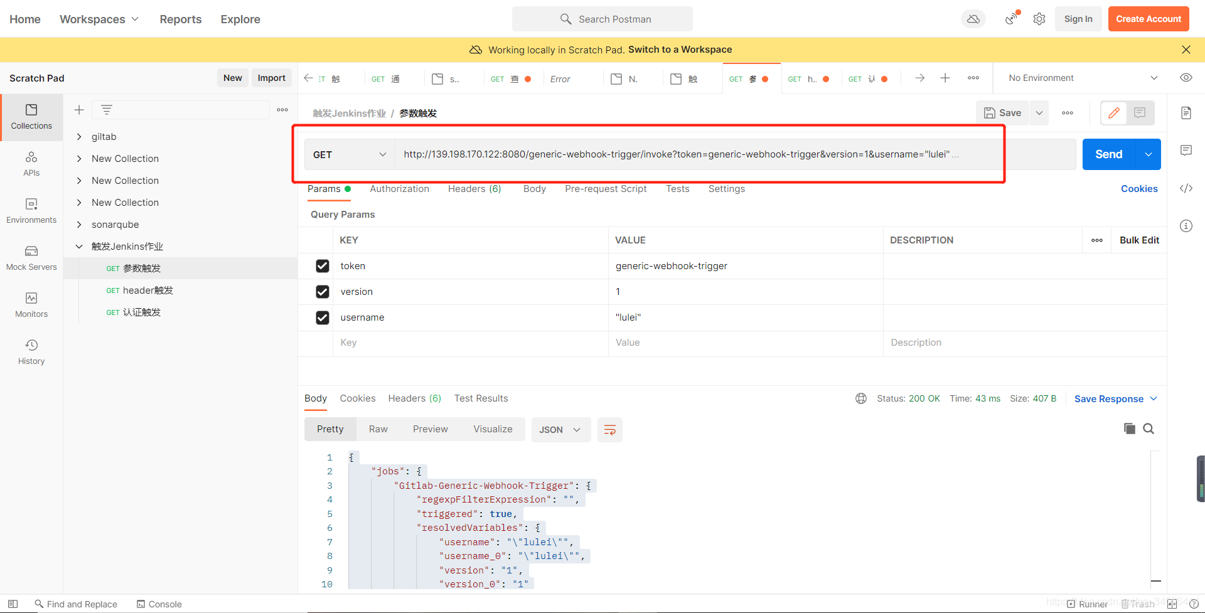Switch response view to Visualize
Screen dimensions: 1205x613
[493, 429]
